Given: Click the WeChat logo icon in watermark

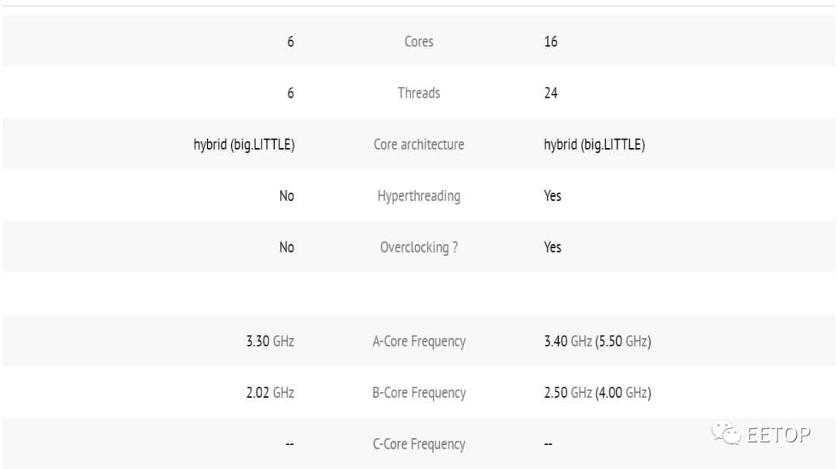Looking at the screenshot, I should [x=726, y=433].
